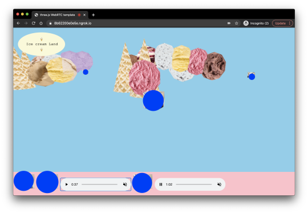Click the brown chocolate ice cream scoop
This screenshot has height=213, width=308.
click(x=214, y=66)
